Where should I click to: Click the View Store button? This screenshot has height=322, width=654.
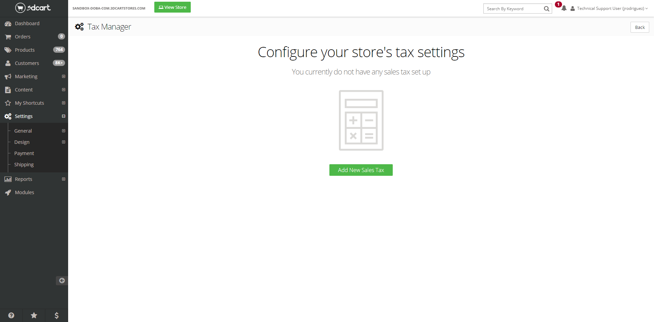pos(172,7)
